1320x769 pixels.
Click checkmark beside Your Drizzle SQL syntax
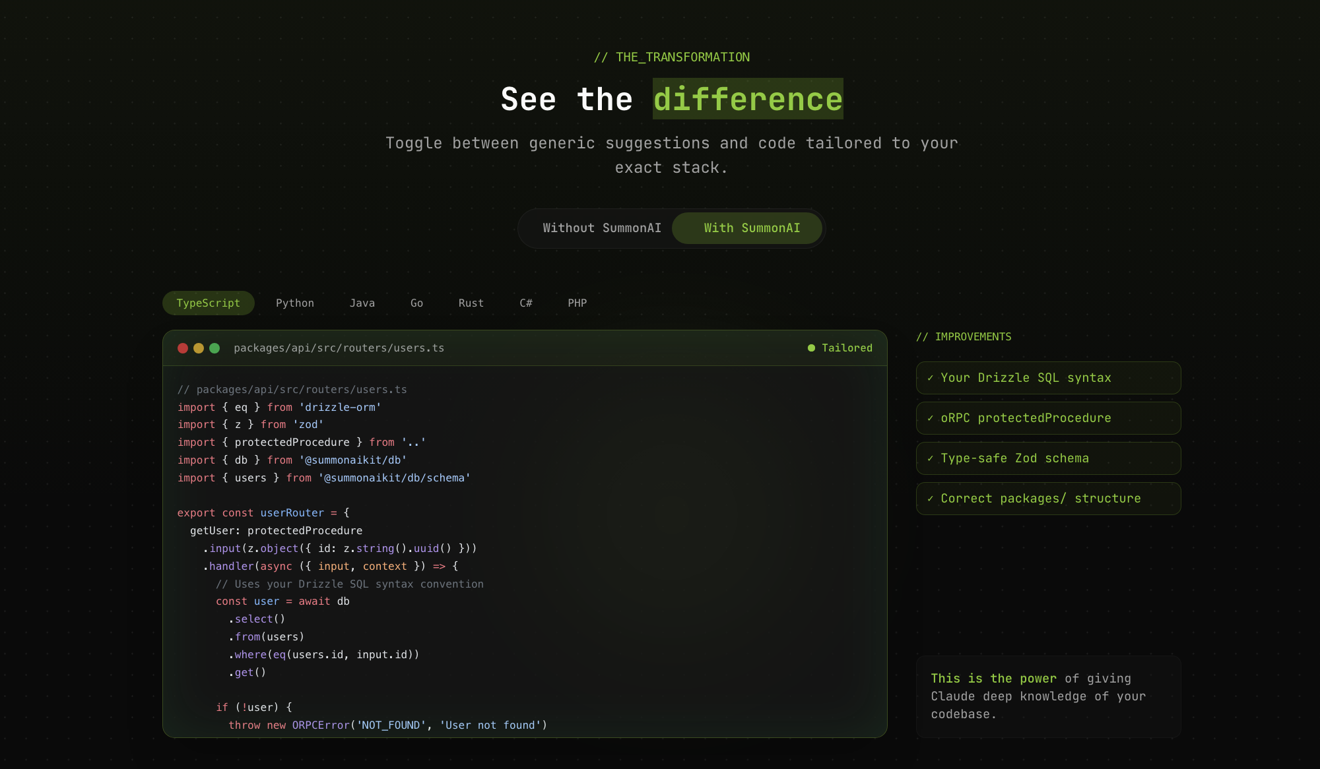tap(931, 378)
